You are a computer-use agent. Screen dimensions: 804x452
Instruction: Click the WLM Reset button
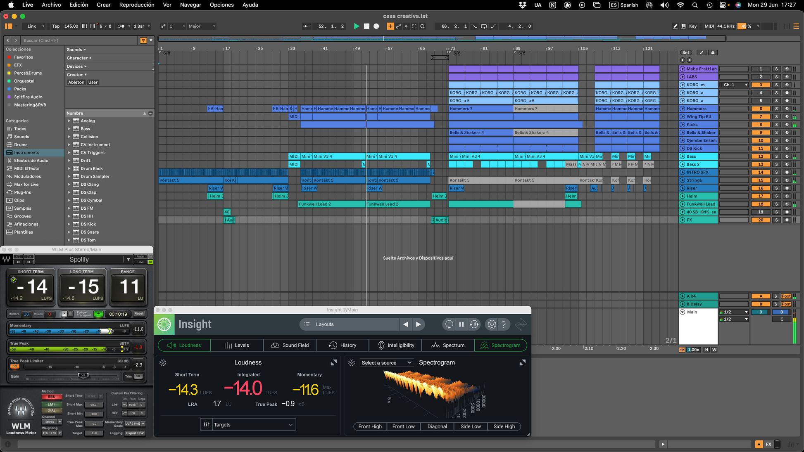click(x=139, y=314)
